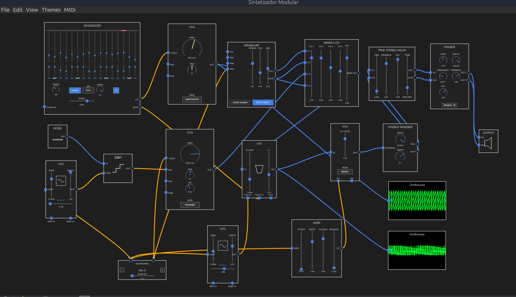Click the sine waveform icon of the LFO beside ADSR
The width and height of the screenshot is (516, 297).
click(223, 246)
